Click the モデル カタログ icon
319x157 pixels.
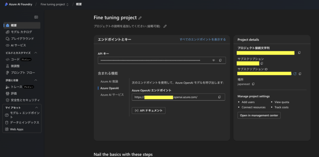click(8, 32)
